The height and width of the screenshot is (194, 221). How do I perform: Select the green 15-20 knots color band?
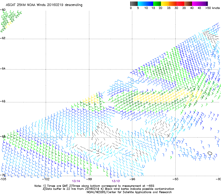pos(157,4)
